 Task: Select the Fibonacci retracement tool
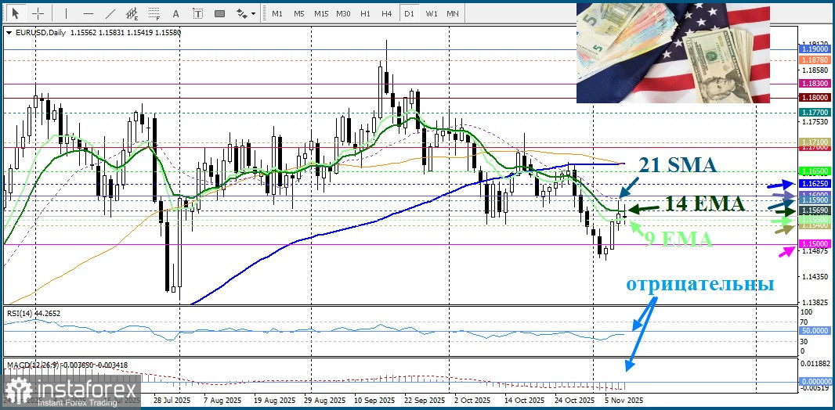click(154, 13)
